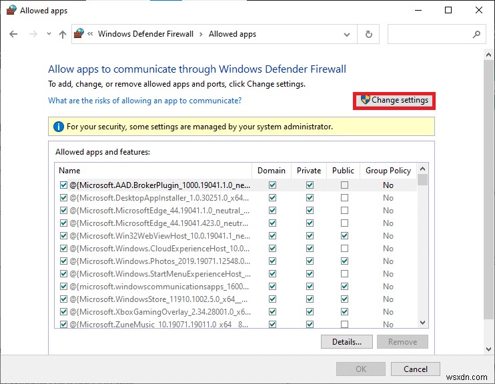The width and height of the screenshot is (495, 384).
Task: Click the search magnifier icon
Action: tap(476, 34)
